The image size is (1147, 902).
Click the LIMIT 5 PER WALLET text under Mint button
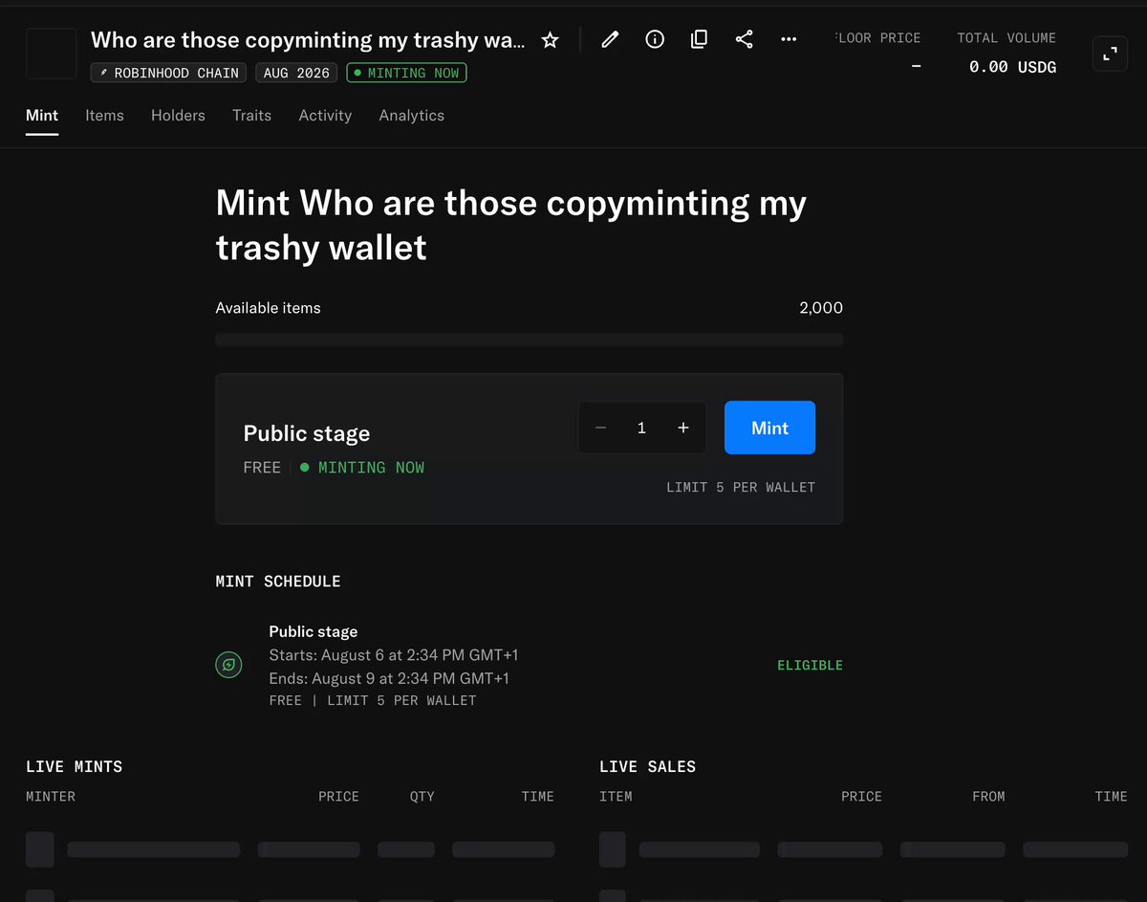point(741,488)
